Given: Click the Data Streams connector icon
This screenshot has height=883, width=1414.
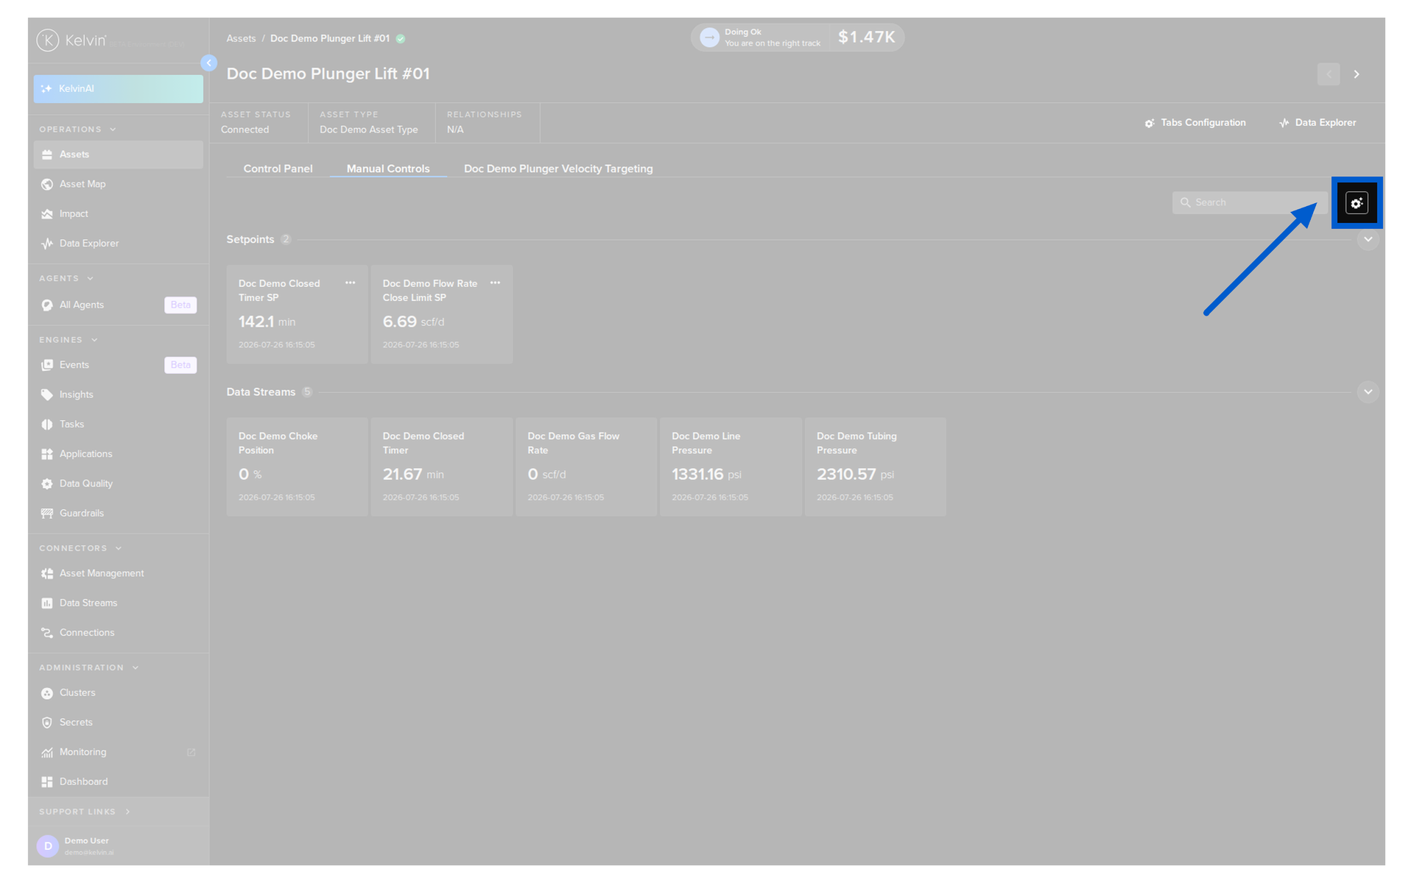Looking at the screenshot, I should 47,603.
